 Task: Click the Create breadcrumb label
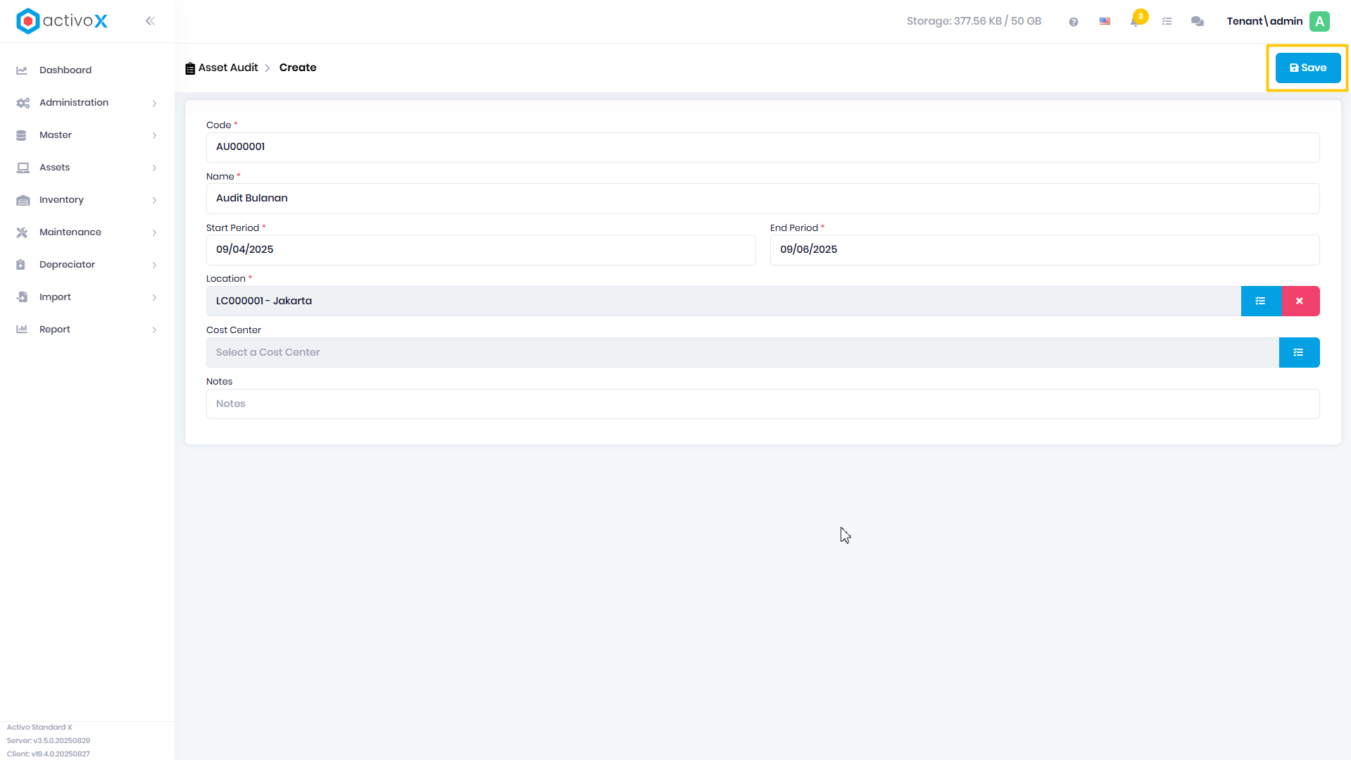298,68
